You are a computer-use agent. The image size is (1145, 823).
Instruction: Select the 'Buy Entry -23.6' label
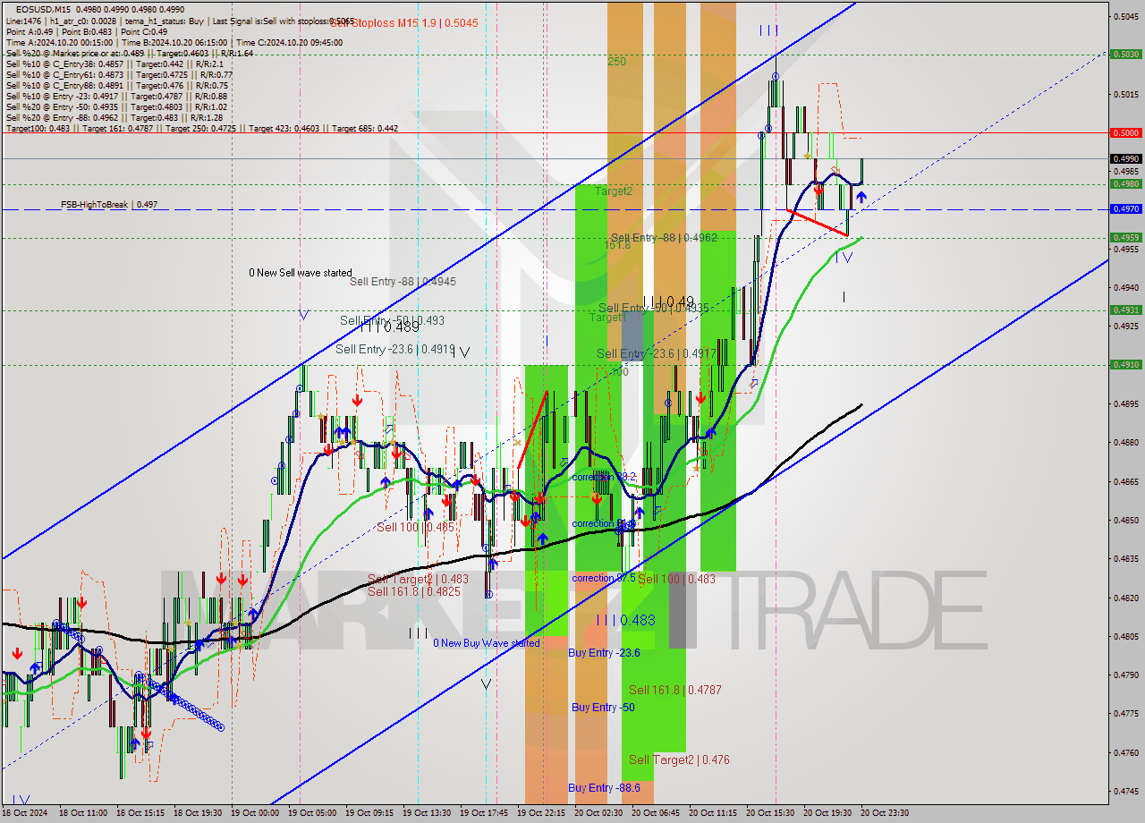[604, 653]
